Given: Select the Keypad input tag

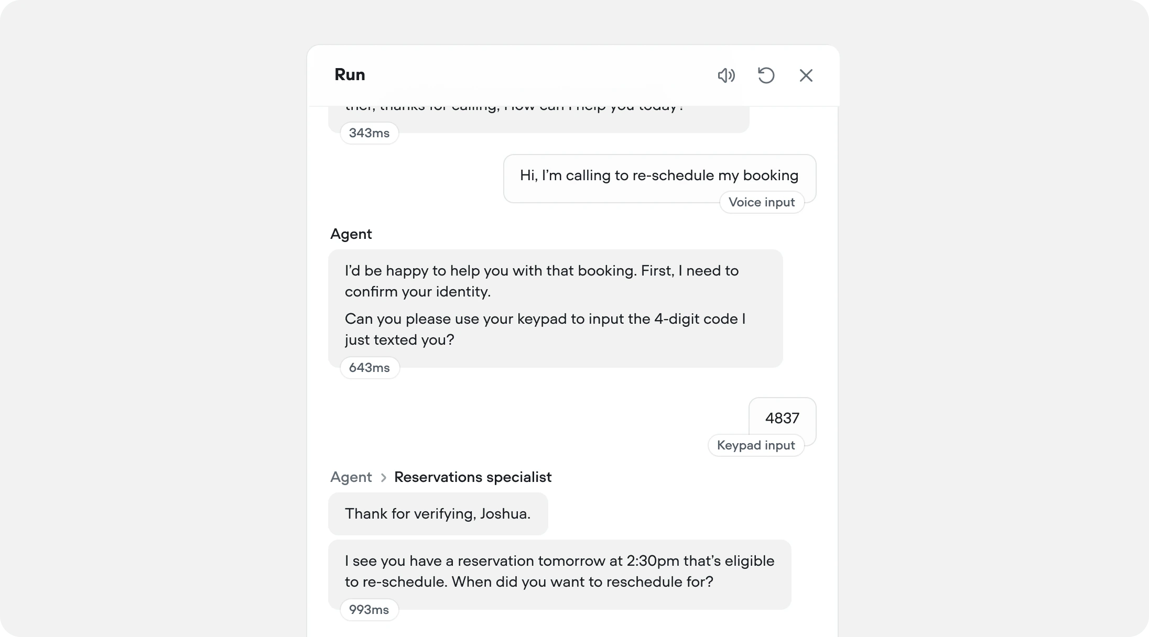Looking at the screenshot, I should tap(756, 445).
